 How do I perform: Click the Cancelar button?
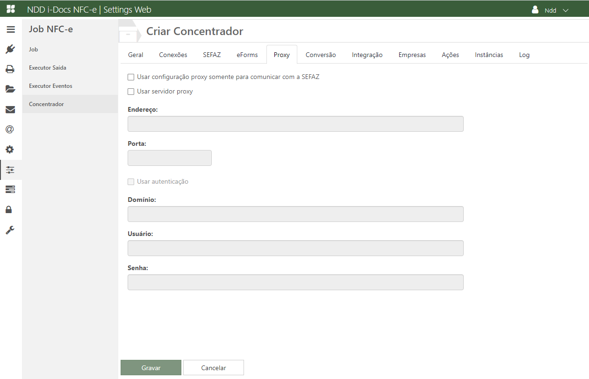click(x=214, y=368)
